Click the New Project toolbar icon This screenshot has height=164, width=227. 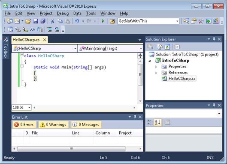pos(10,21)
